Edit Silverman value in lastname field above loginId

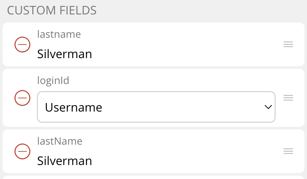pos(65,54)
